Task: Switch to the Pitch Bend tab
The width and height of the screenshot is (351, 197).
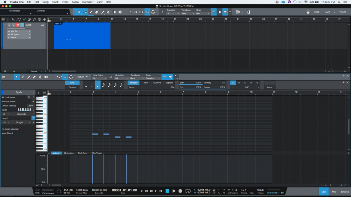Action: tap(82, 153)
